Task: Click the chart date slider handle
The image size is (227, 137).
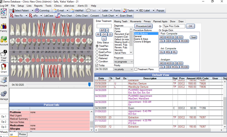Action: click(x=90, y=84)
